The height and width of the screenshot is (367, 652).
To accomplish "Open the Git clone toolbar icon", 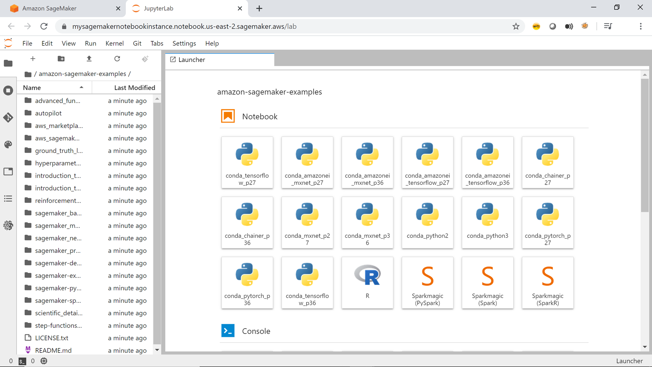I will pos(145,59).
